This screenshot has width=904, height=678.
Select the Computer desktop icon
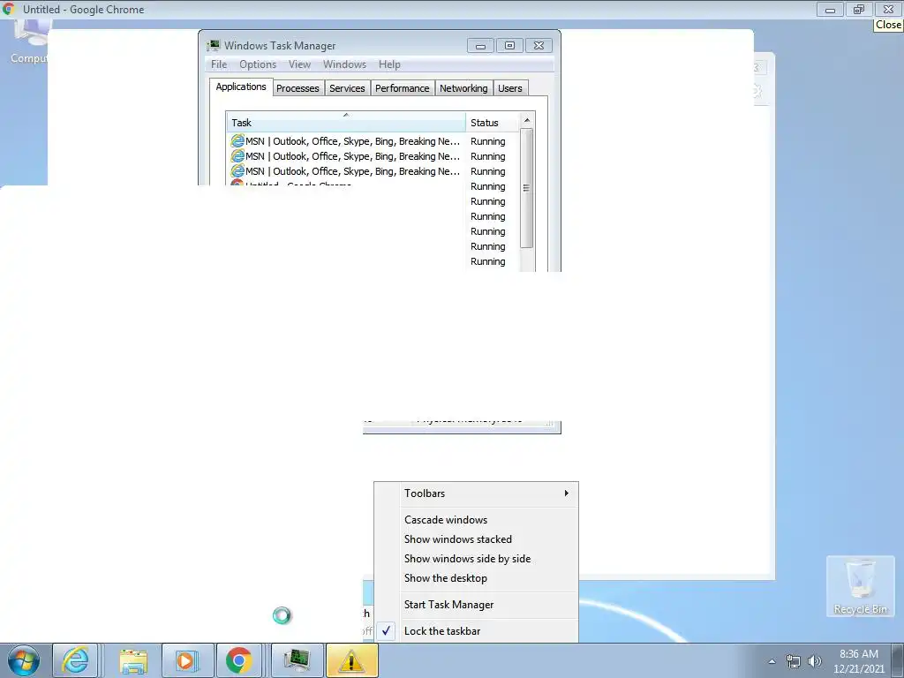29,42
